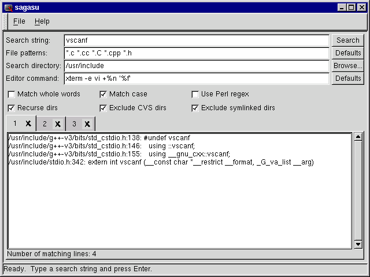Viewport: 370px width, 277px height.
Task: Reset file patterns with Defaults button
Action: 347,53
